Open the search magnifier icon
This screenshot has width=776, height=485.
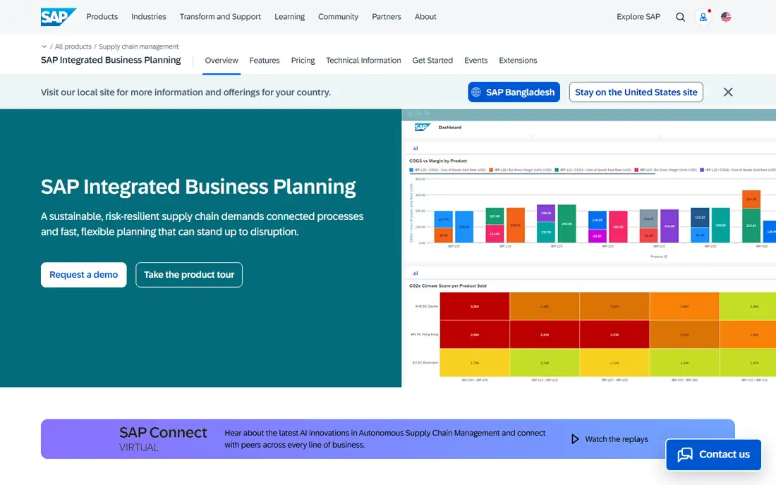(681, 17)
